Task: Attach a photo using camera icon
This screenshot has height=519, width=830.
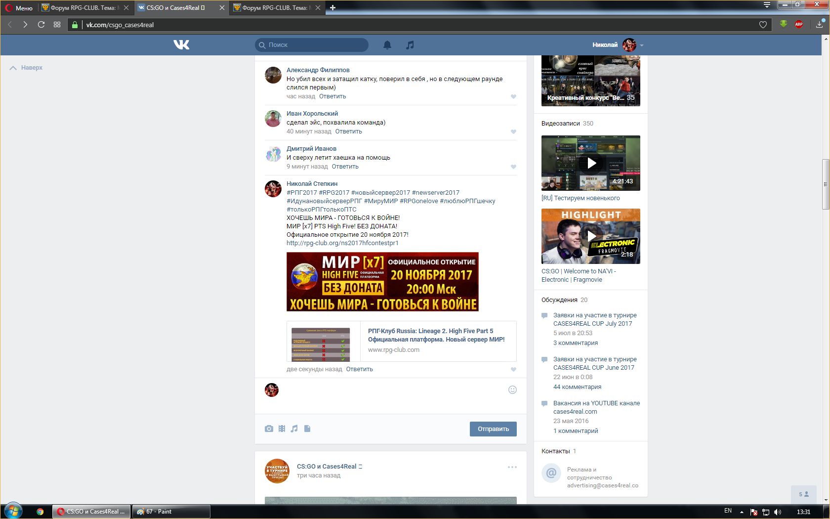Action: click(x=269, y=429)
